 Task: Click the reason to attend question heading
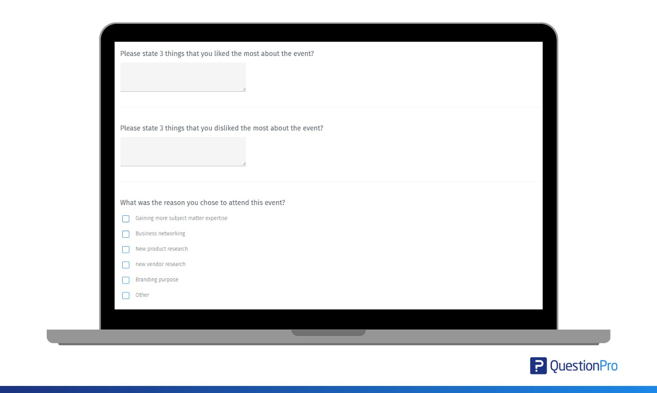[203, 203]
